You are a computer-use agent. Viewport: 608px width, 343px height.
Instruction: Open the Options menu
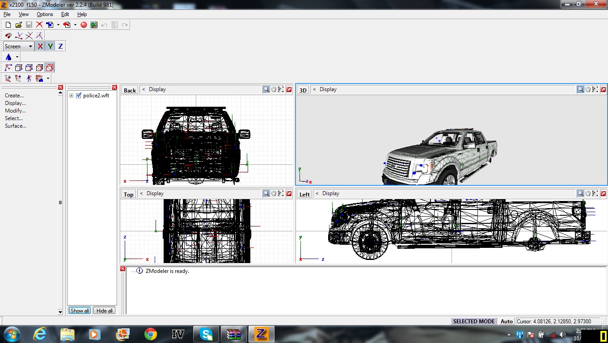pyautogui.click(x=45, y=14)
